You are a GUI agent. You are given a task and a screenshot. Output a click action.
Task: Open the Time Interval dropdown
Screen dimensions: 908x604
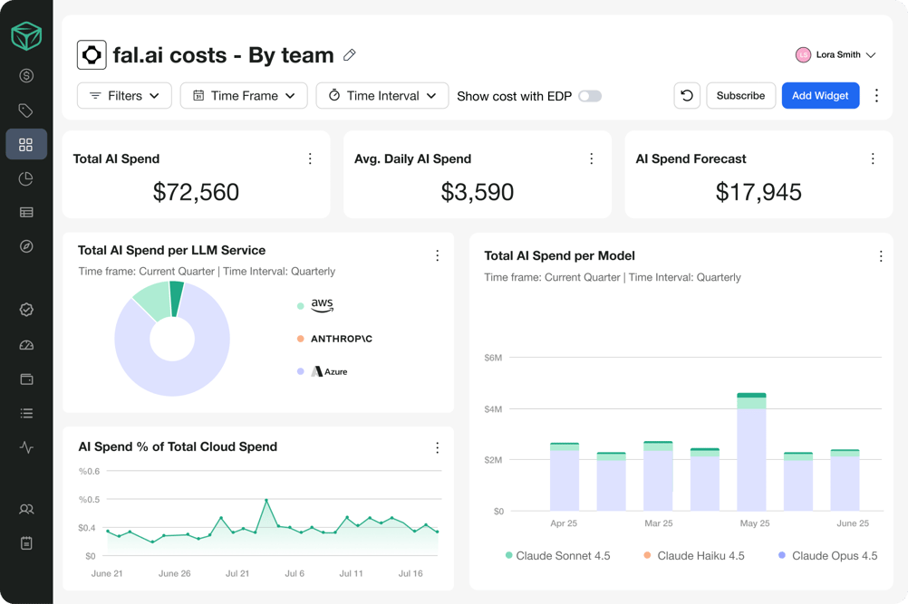[382, 95]
